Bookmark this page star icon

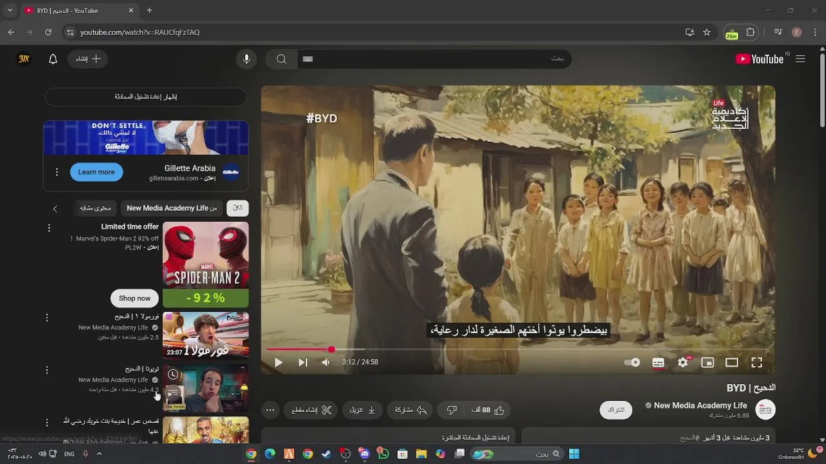tap(707, 32)
